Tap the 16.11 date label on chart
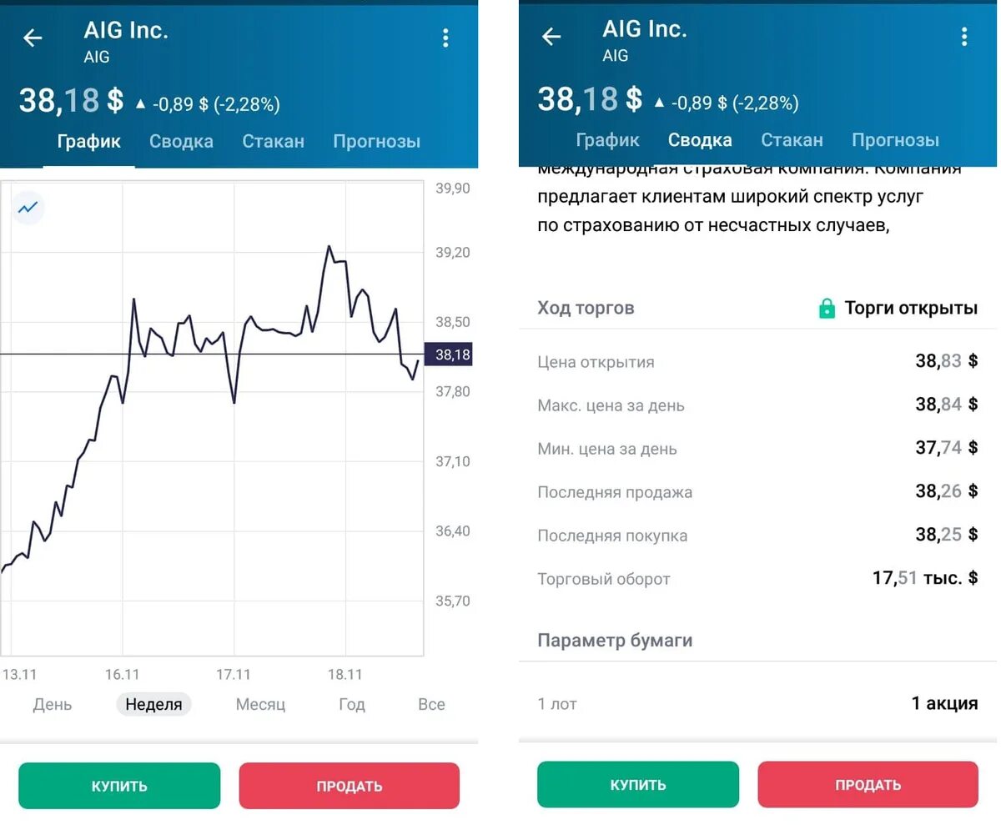Screen dimensions: 1001x825 coord(122,674)
